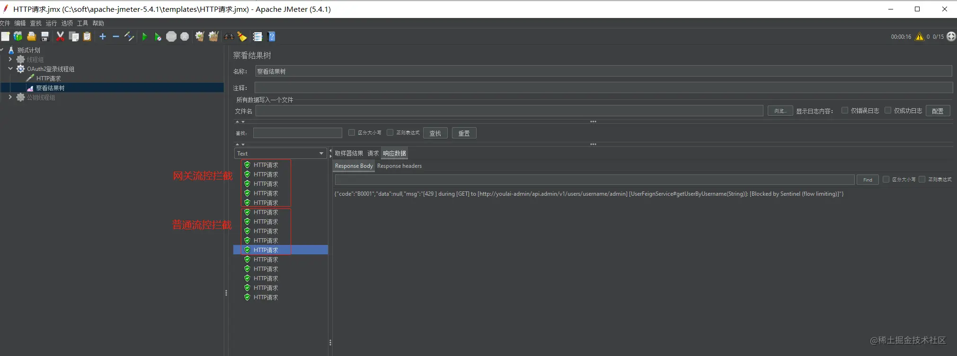957x356 pixels.
Task: Enable the 仅成功日志 checkbox
Action: pos(888,110)
